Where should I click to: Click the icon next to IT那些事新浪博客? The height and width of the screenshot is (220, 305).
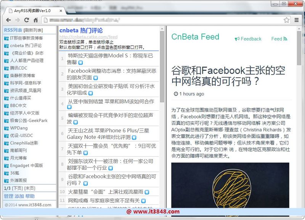[x=6, y=38]
